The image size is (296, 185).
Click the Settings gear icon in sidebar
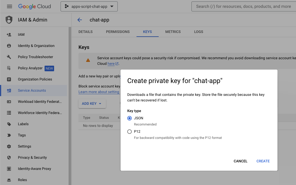coord(9,146)
